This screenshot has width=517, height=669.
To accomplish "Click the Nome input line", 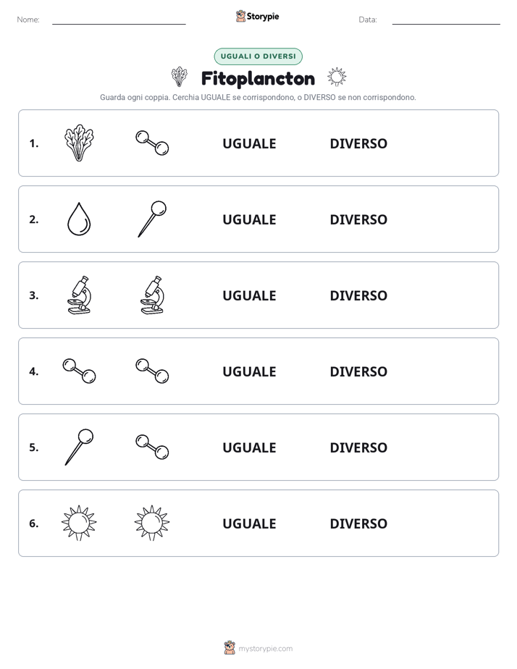I will [x=119, y=20].
